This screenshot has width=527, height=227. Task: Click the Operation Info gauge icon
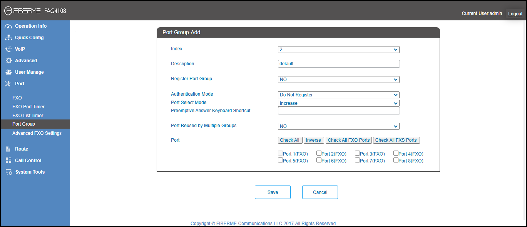click(x=8, y=26)
